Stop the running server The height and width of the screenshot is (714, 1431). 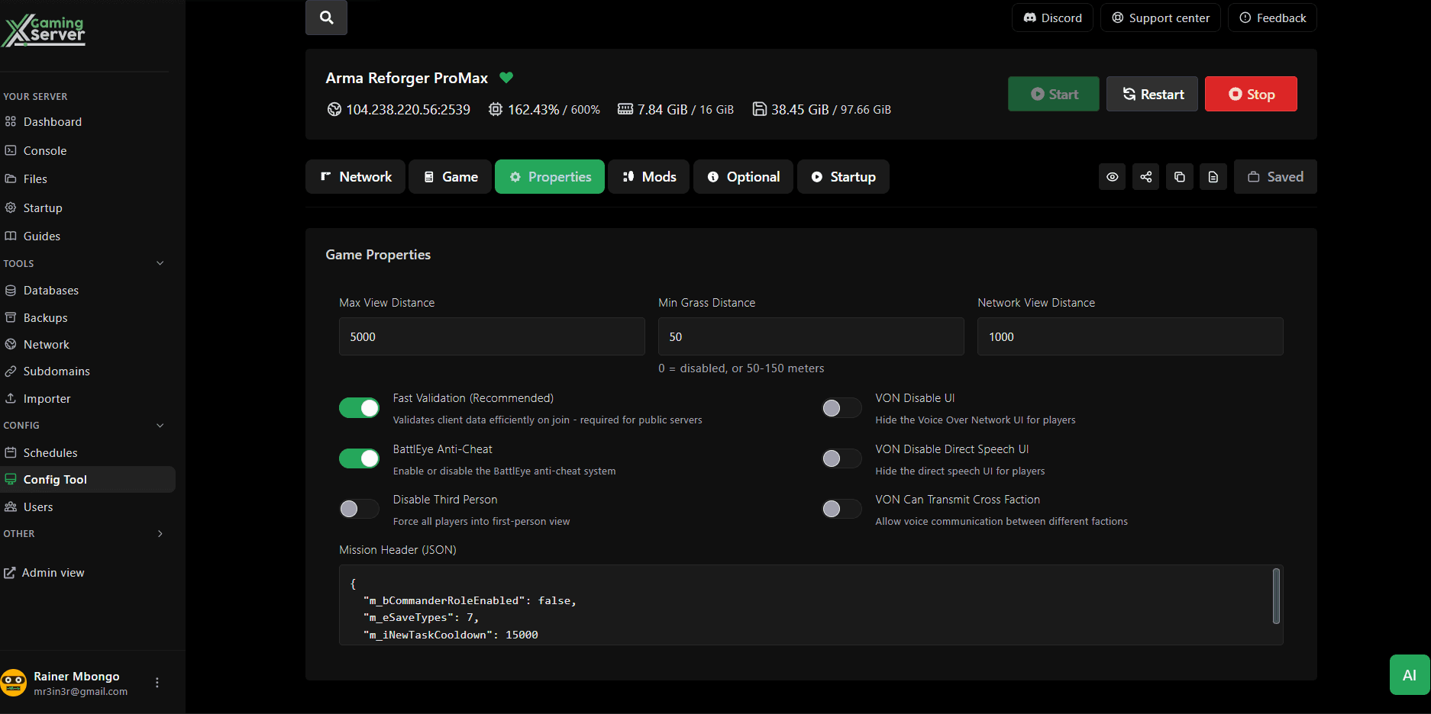(x=1250, y=93)
